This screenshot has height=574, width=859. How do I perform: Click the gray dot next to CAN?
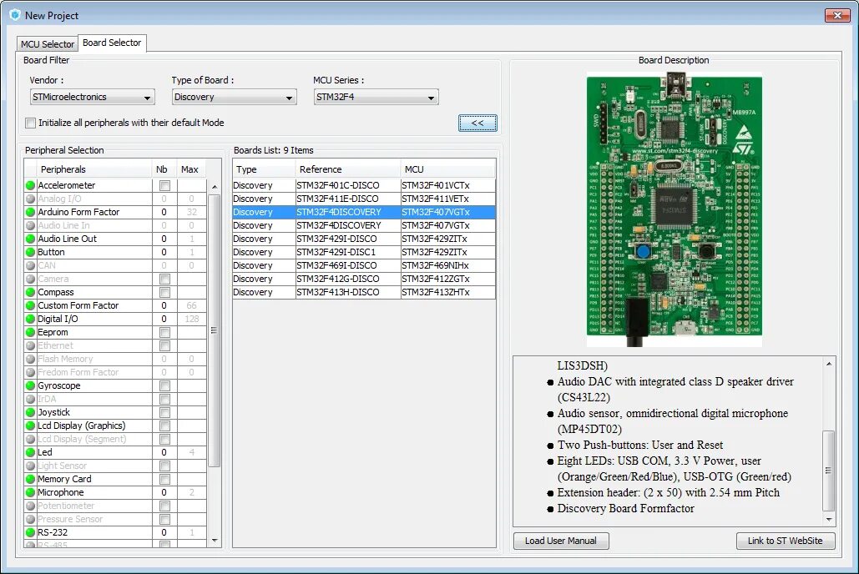coord(31,265)
